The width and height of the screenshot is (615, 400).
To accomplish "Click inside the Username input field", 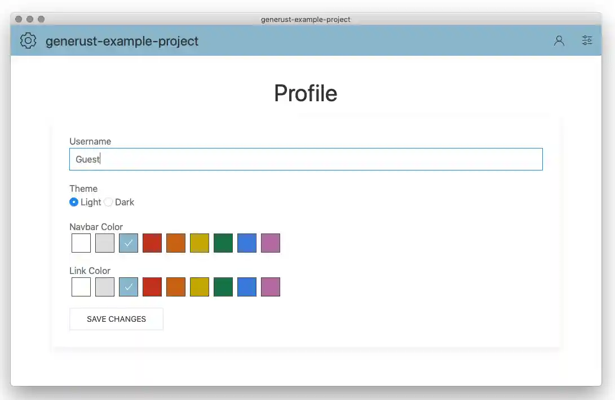I will point(306,159).
